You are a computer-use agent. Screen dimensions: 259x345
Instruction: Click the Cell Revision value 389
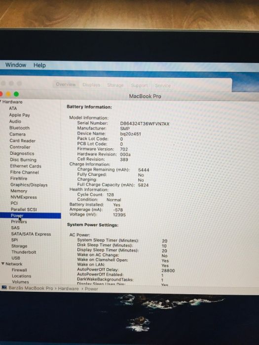pos(124,160)
